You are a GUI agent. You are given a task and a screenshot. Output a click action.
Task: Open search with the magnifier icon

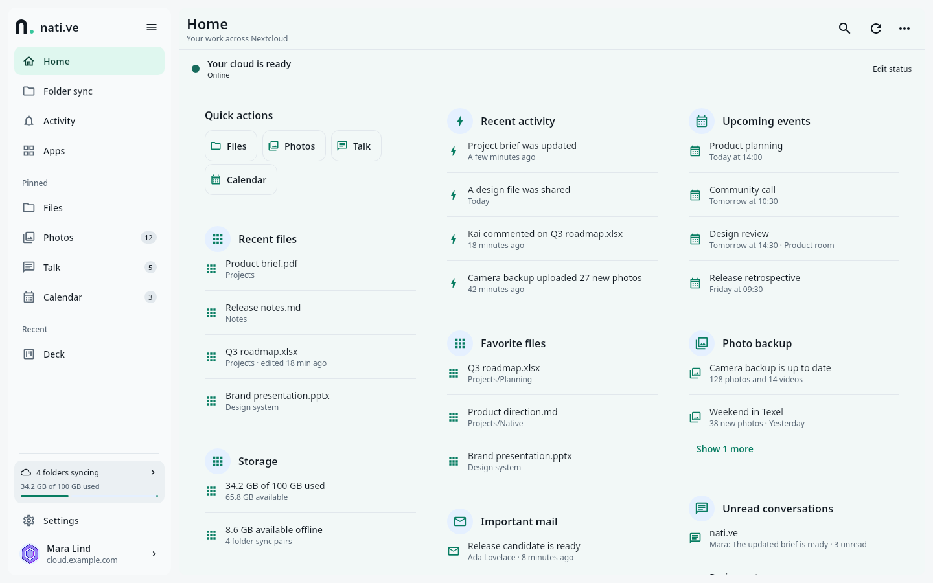(x=844, y=29)
